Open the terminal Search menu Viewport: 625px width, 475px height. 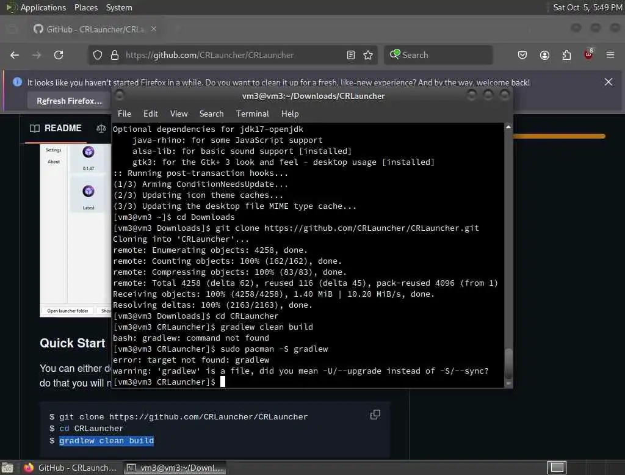(211, 114)
